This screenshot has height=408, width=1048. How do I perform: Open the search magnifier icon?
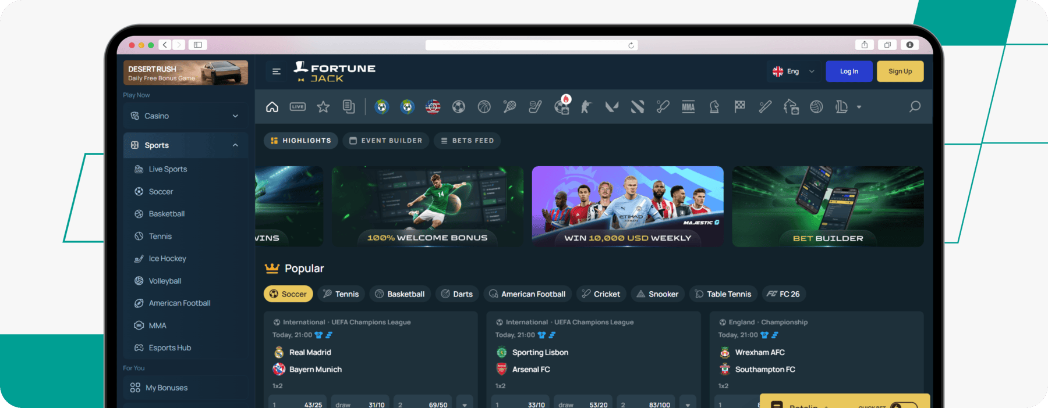(915, 107)
